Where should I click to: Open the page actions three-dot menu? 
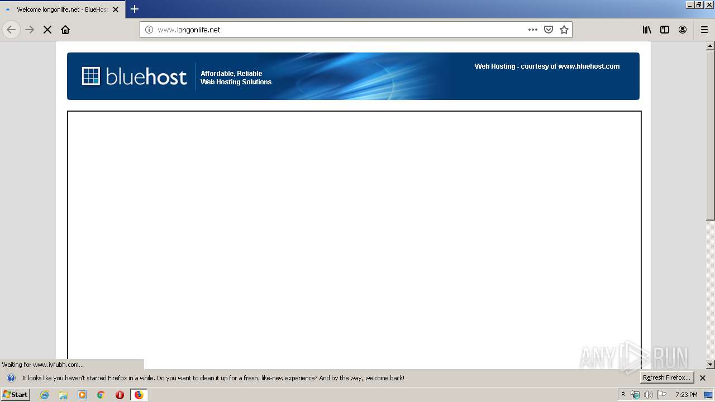click(x=533, y=30)
